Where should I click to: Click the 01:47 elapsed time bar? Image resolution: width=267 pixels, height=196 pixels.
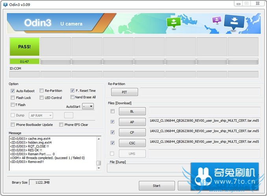click(24, 62)
